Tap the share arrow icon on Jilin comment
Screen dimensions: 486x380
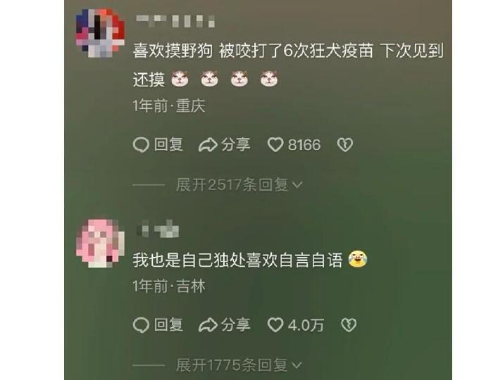click(x=207, y=325)
